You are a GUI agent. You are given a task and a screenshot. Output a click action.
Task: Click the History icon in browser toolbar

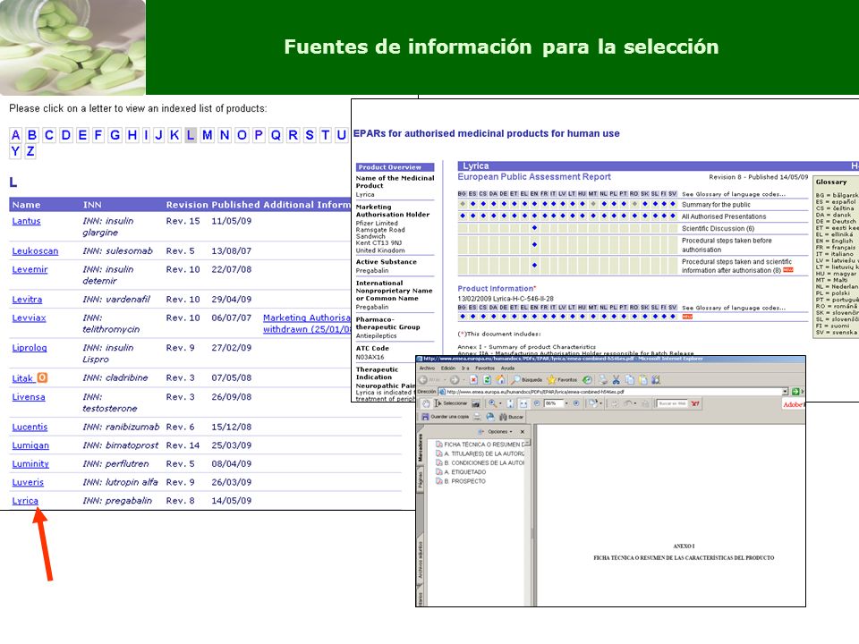[587, 379]
